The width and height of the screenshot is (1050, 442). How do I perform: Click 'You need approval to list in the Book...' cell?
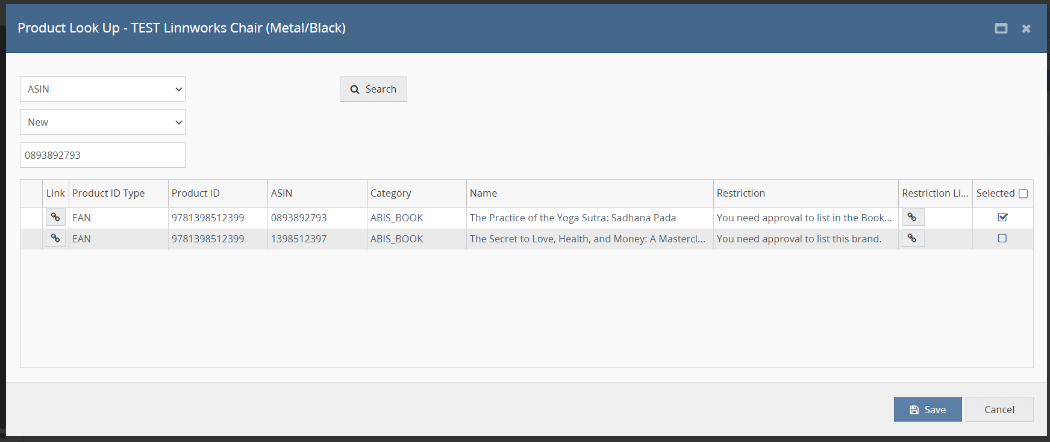(x=806, y=218)
